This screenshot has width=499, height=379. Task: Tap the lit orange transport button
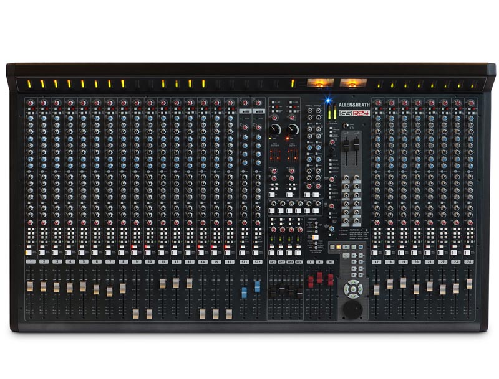pyautogui.click(x=339, y=246)
